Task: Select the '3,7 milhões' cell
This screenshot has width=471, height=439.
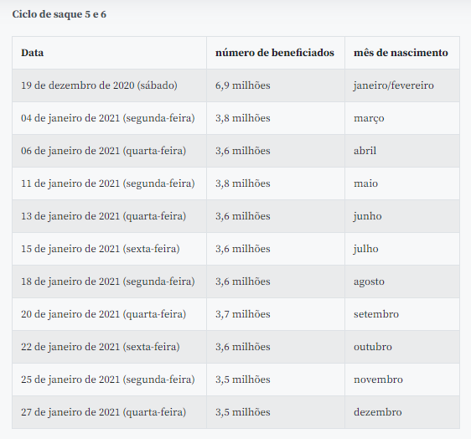Action: (276, 314)
